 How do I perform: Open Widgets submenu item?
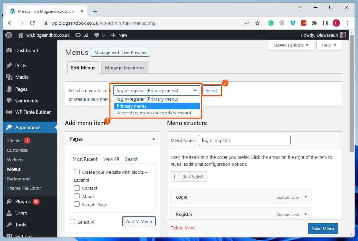click(15, 160)
